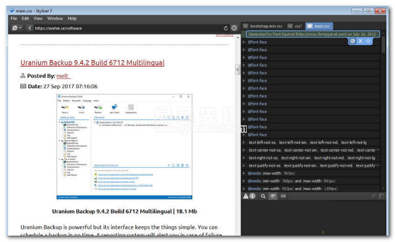
Task: Click the target inspect icon beside refresh
Action: pyautogui.click(x=234, y=28)
